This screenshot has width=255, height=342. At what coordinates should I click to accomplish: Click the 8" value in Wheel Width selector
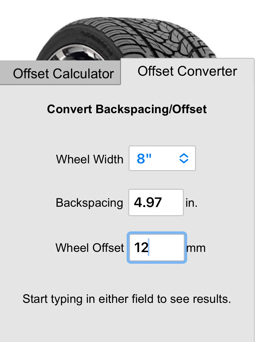click(x=144, y=159)
